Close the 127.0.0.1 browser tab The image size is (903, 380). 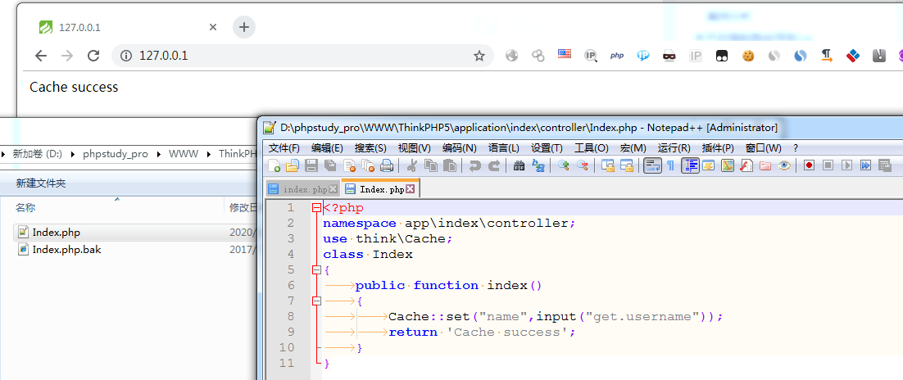[213, 27]
